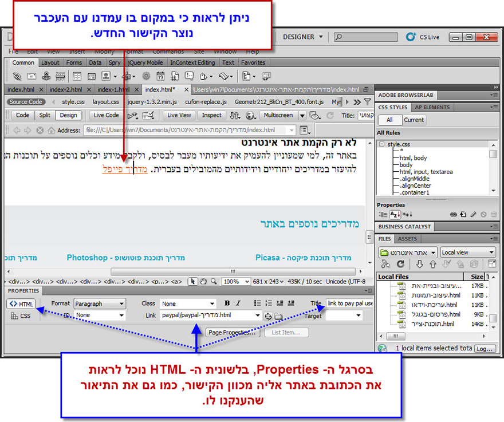Switch to the Spry insert tab
Screen dimensions: 504x422
coord(114,62)
